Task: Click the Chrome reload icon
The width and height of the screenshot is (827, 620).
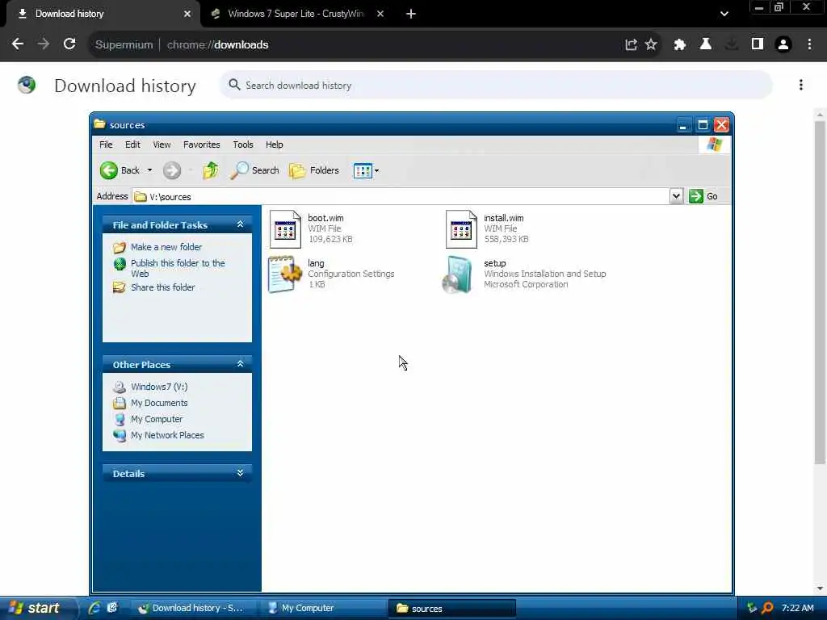Action: (x=69, y=44)
